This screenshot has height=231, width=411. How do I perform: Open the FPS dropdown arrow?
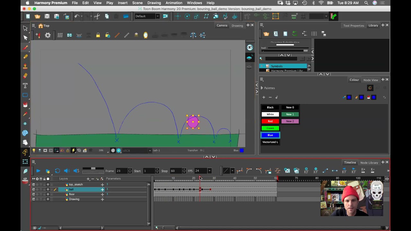209,171
